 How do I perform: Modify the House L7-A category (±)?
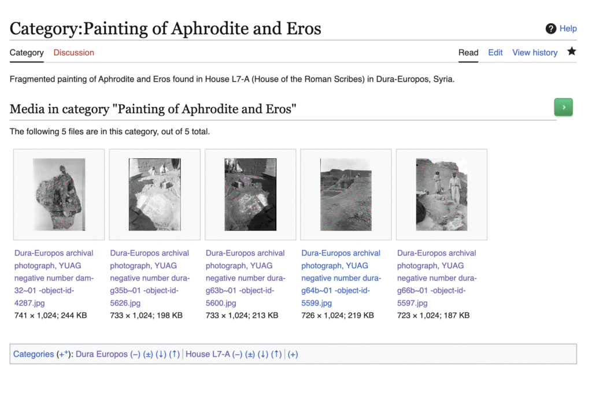pos(250,354)
